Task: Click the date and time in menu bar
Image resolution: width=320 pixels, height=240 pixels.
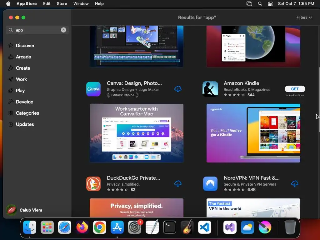Action: click(296, 3)
